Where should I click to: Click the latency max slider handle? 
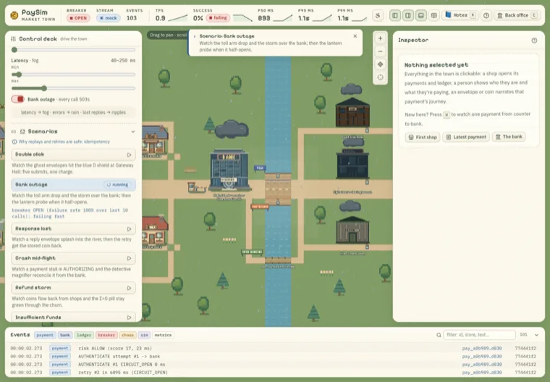click(x=44, y=88)
